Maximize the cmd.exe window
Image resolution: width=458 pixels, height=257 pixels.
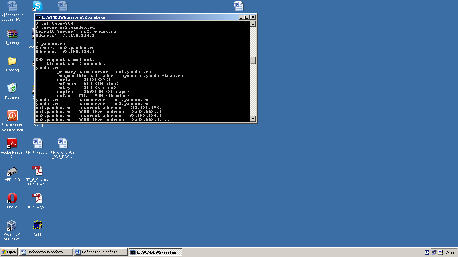(x=247, y=17)
